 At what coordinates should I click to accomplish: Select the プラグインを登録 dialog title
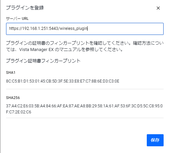point(25,8)
